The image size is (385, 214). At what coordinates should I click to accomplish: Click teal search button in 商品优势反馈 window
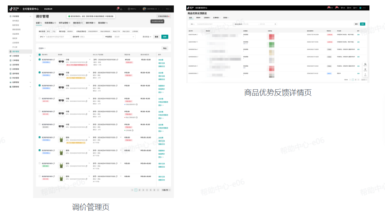click(362, 24)
